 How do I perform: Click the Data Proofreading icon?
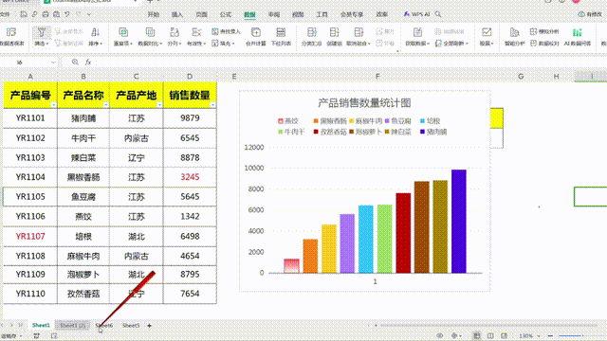(x=533, y=43)
